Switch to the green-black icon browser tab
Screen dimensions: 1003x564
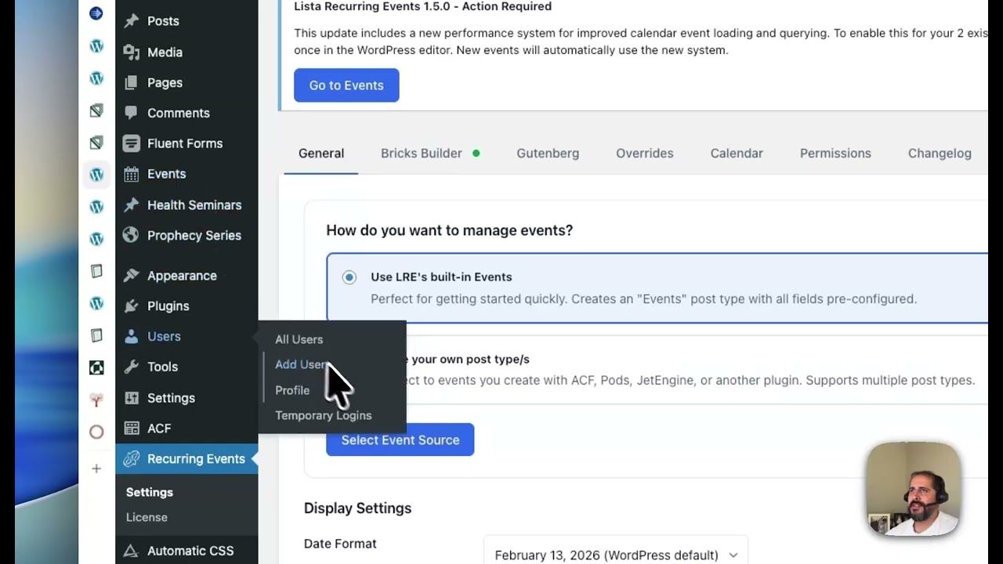click(96, 367)
